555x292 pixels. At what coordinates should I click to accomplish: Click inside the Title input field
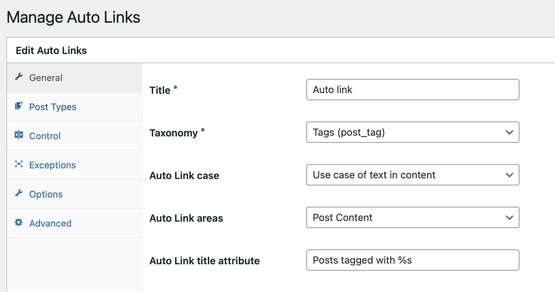(x=413, y=90)
